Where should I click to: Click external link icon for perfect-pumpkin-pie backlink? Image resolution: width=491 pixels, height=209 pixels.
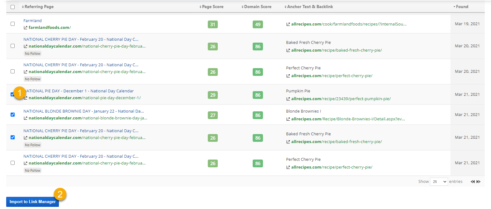click(288, 99)
